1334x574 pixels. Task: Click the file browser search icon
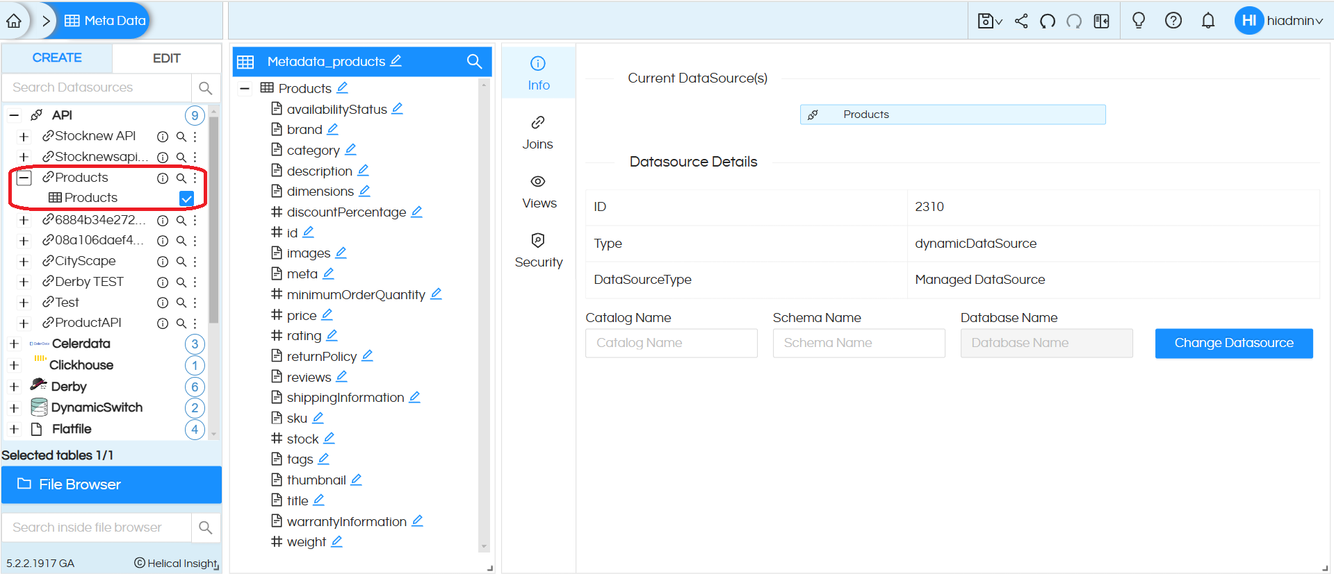(x=206, y=527)
